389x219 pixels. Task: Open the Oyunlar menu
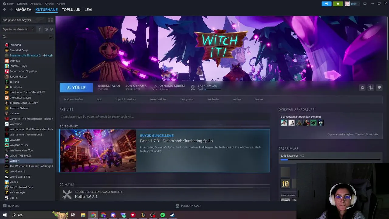tap(50, 4)
